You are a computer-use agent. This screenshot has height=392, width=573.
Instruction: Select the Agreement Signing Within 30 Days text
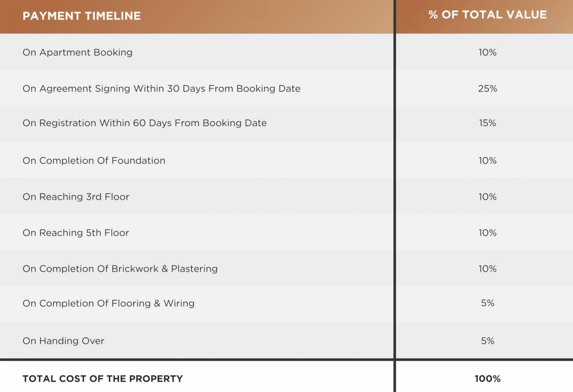[x=161, y=89]
